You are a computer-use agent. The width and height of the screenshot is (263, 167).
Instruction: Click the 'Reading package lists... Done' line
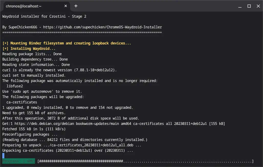tap(32, 54)
